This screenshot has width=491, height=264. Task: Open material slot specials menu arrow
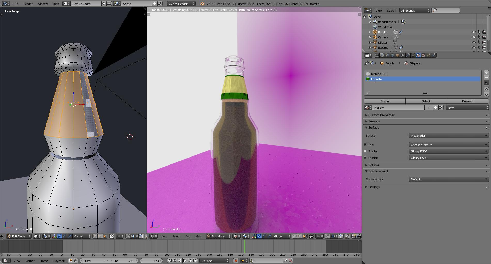coord(486,83)
